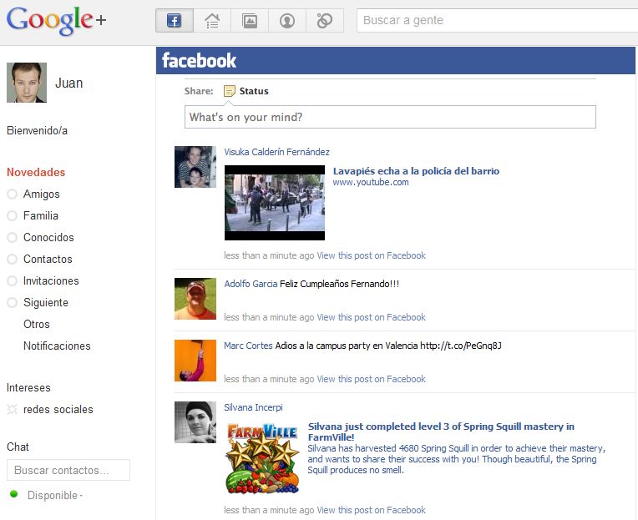Open Adolfo Garcia profile link
The width and height of the screenshot is (638, 520).
pyautogui.click(x=251, y=284)
